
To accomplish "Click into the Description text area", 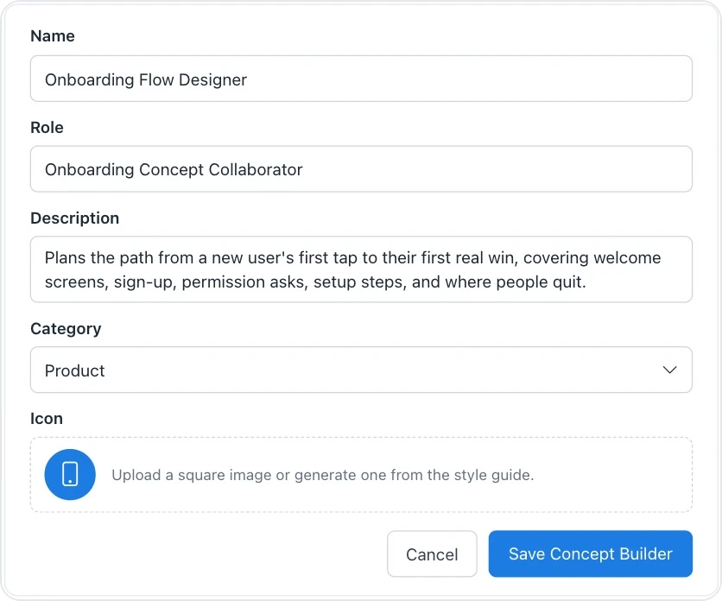I will pos(361,269).
